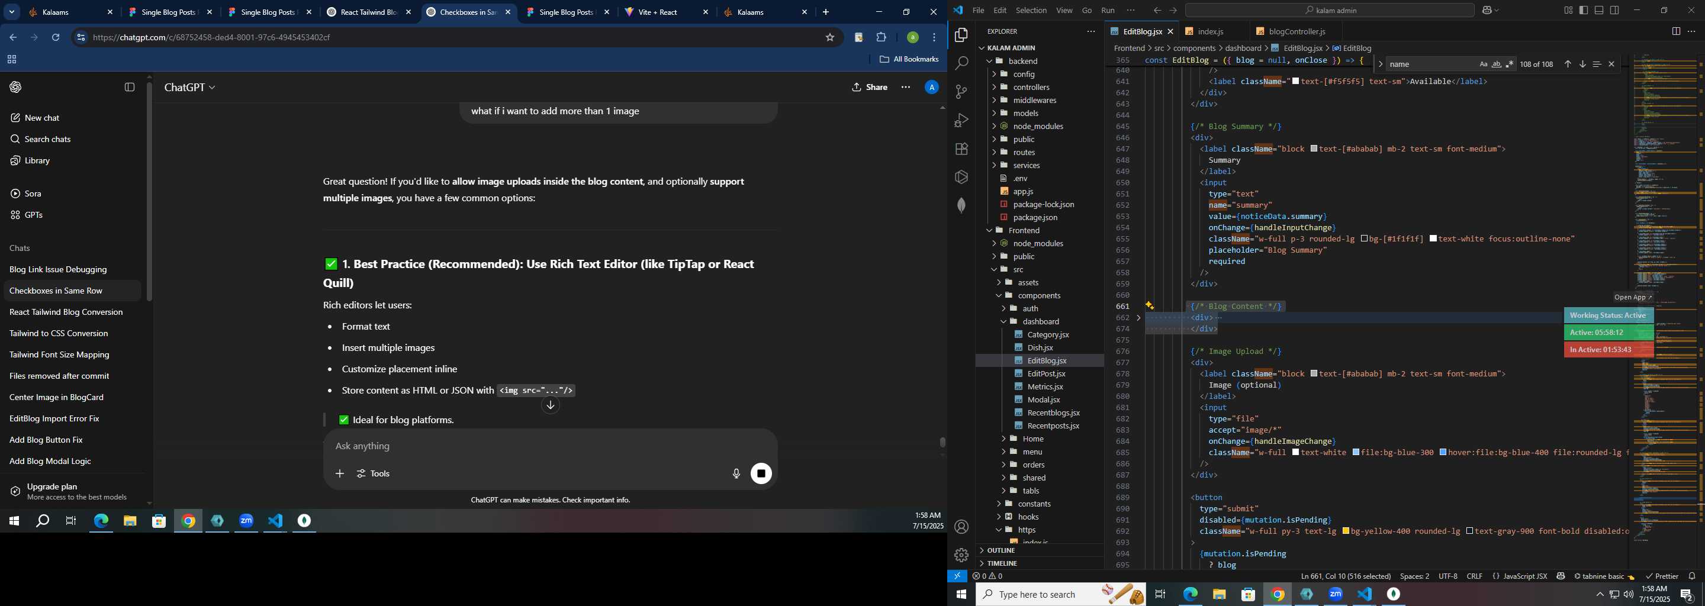Open Source Control view in VS Code
The height and width of the screenshot is (606, 1705).
(961, 92)
